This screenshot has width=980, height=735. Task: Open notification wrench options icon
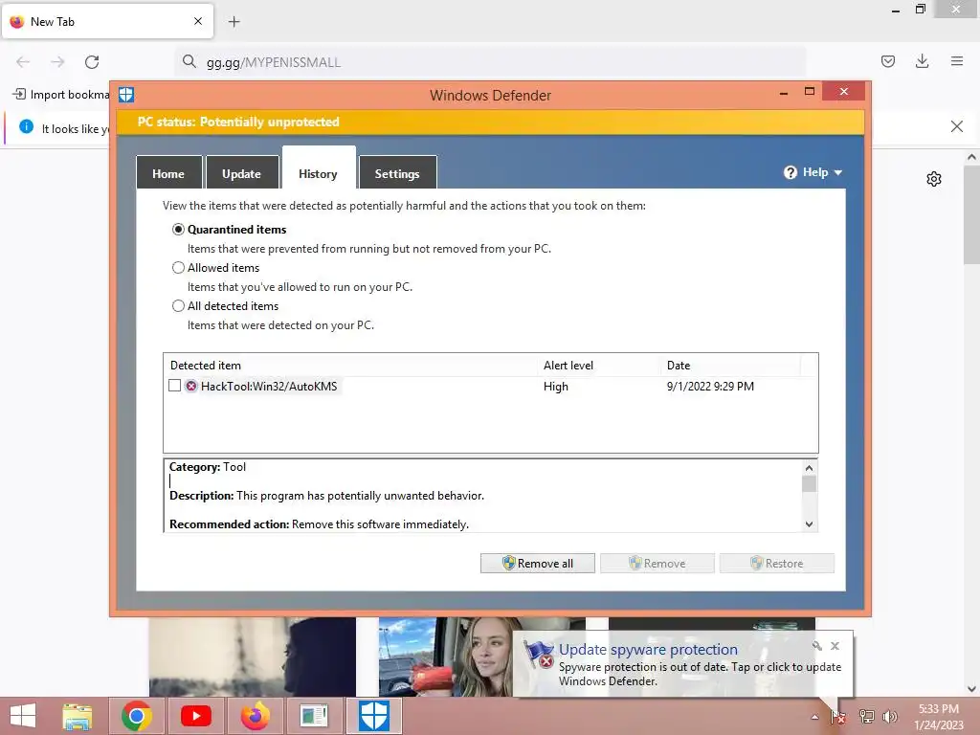click(x=817, y=646)
